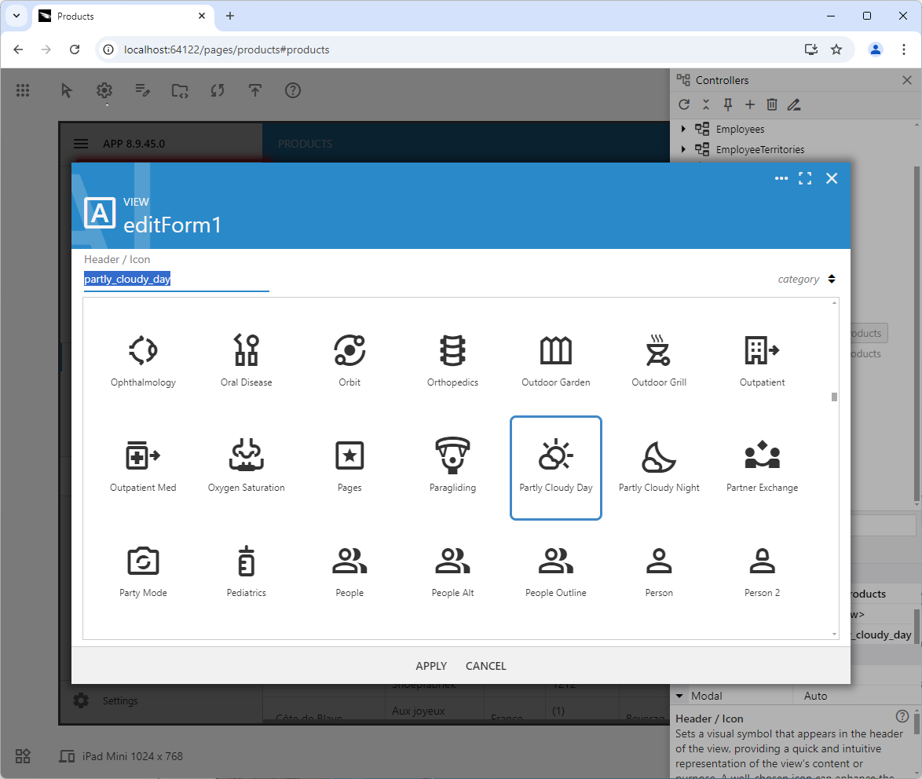The height and width of the screenshot is (779, 922).
Task: Open the category sort dropdown
Action: click(807, 279)
